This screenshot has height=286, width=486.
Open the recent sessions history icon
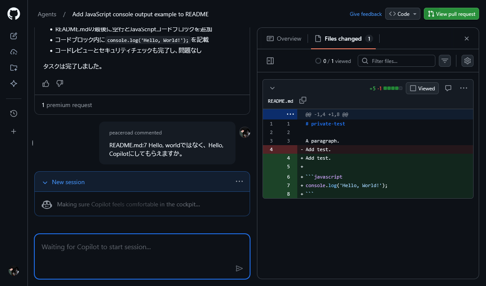pyautogui.click(x=14, y=113)
